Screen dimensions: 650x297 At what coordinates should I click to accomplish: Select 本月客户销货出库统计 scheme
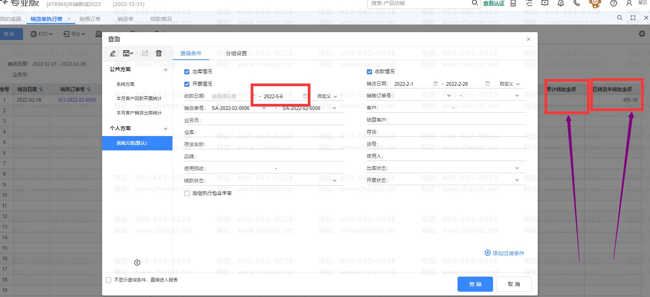coord(139,113)
